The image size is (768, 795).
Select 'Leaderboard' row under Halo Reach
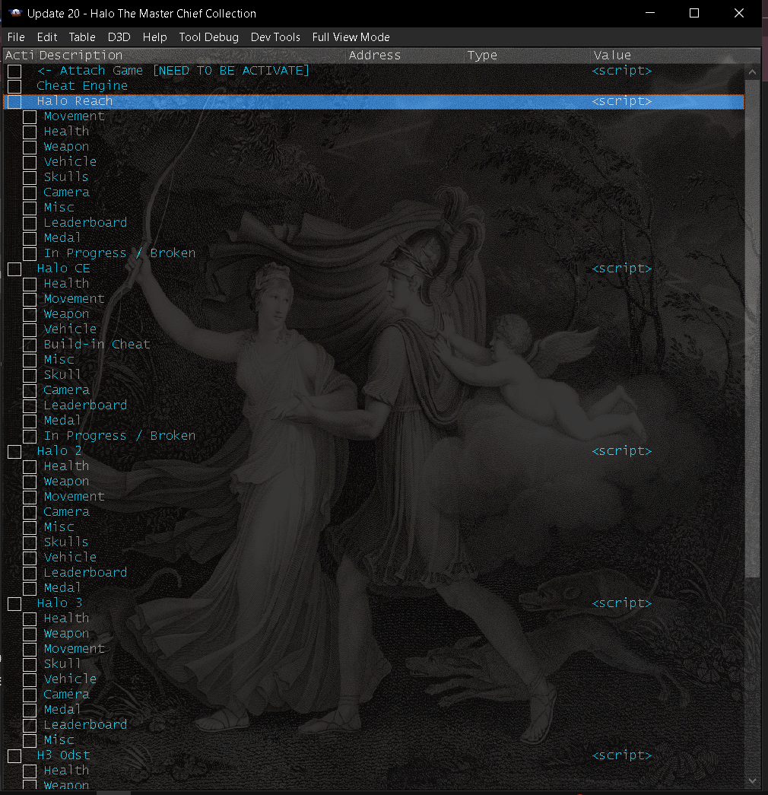(x=85, y=223)
